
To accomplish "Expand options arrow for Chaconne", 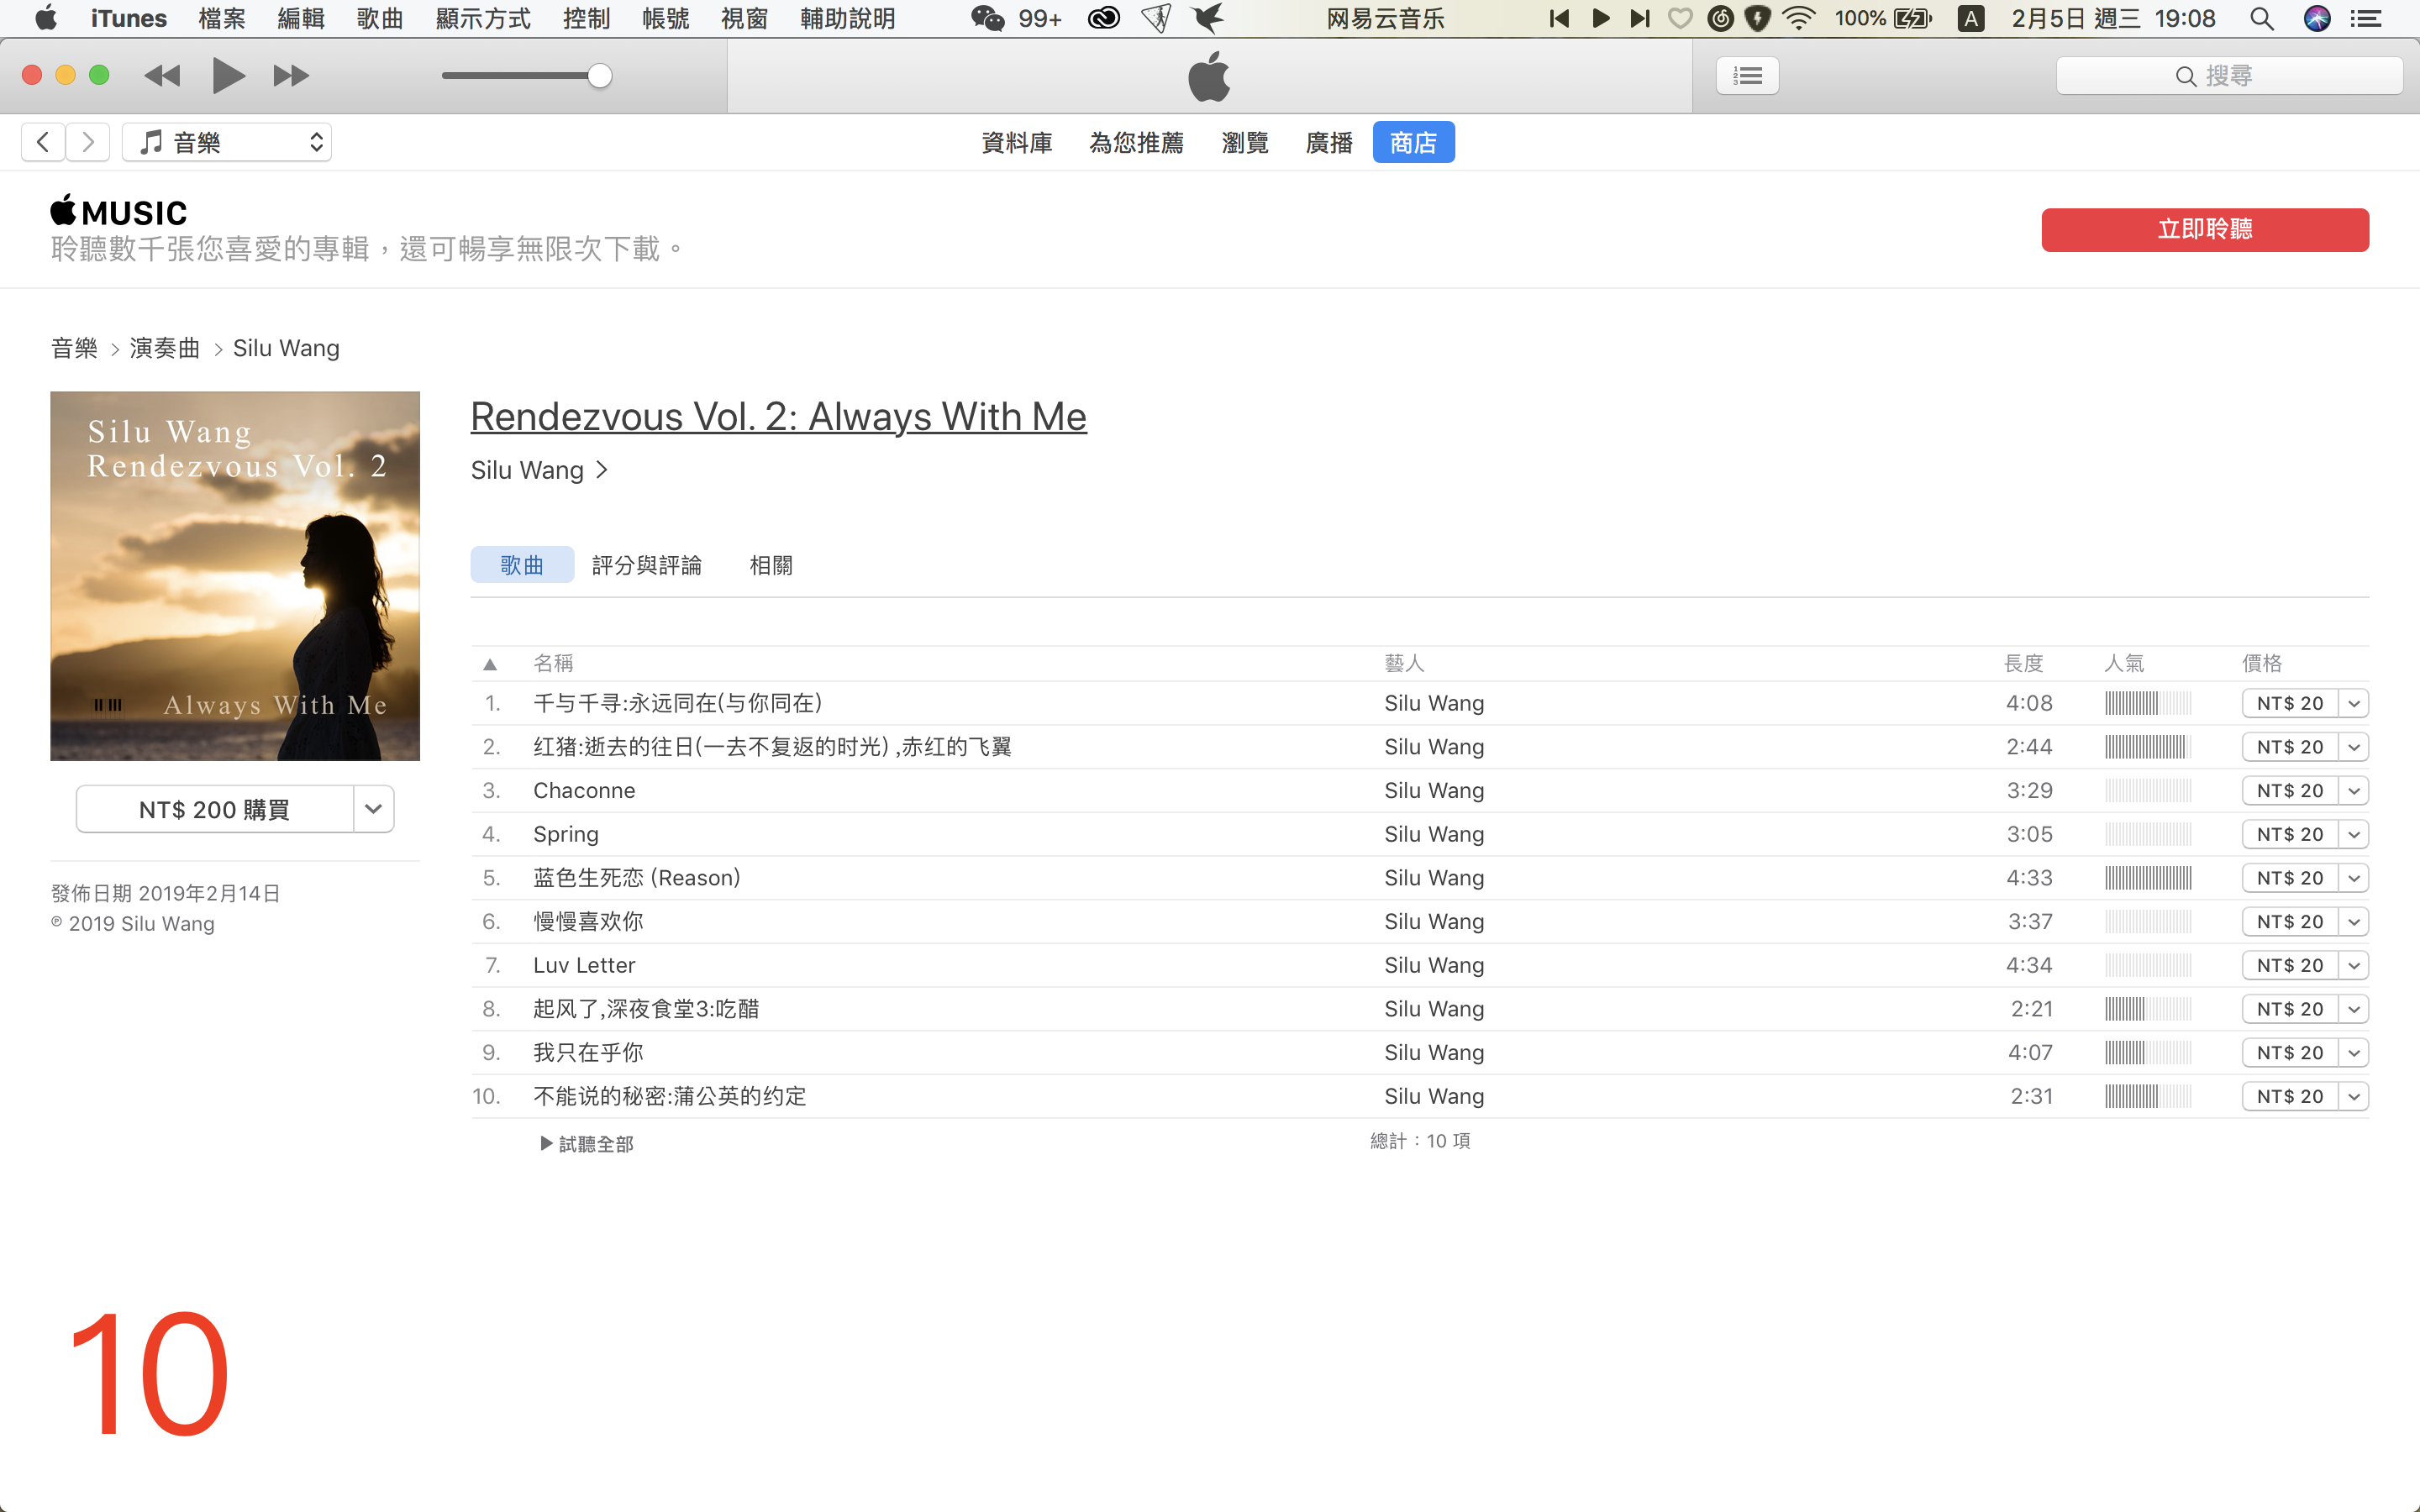I will point(2354,791).
